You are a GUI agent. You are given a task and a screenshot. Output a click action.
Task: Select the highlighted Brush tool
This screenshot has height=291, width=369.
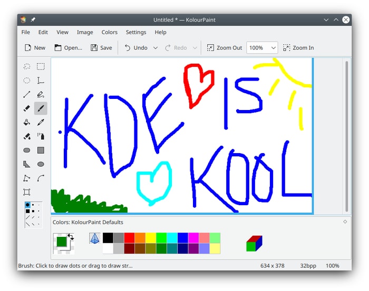tap(41, 108)
